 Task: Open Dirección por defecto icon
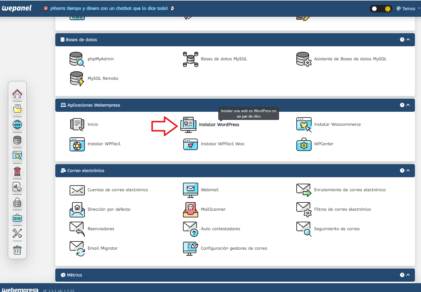77,209
